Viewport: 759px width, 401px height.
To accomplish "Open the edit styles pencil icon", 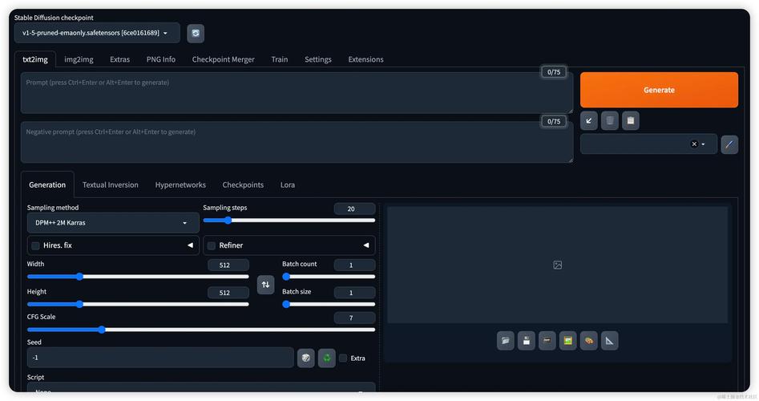I will click(x=729, y=144).
